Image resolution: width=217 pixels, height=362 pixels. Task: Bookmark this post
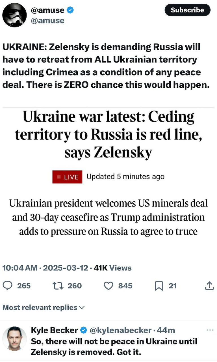point(159,286)
